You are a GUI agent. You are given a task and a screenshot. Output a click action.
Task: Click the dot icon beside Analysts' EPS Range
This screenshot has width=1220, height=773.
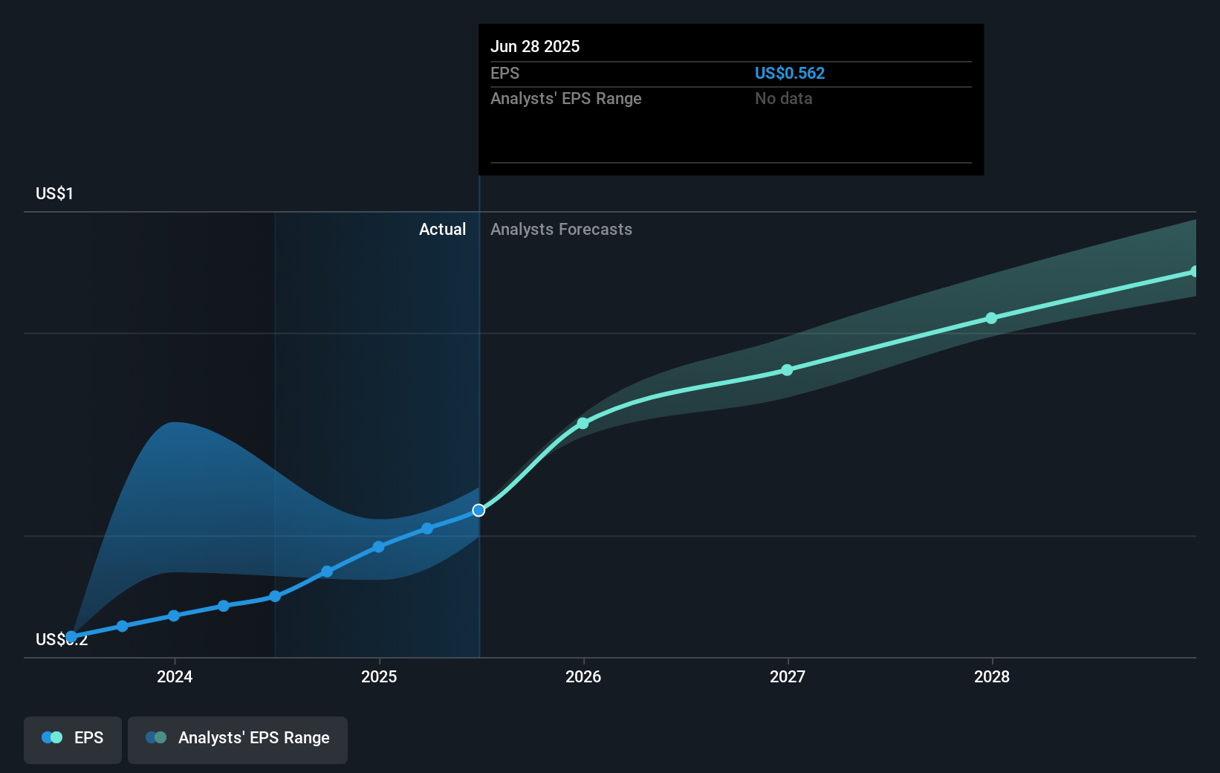(x=156, y=738)
